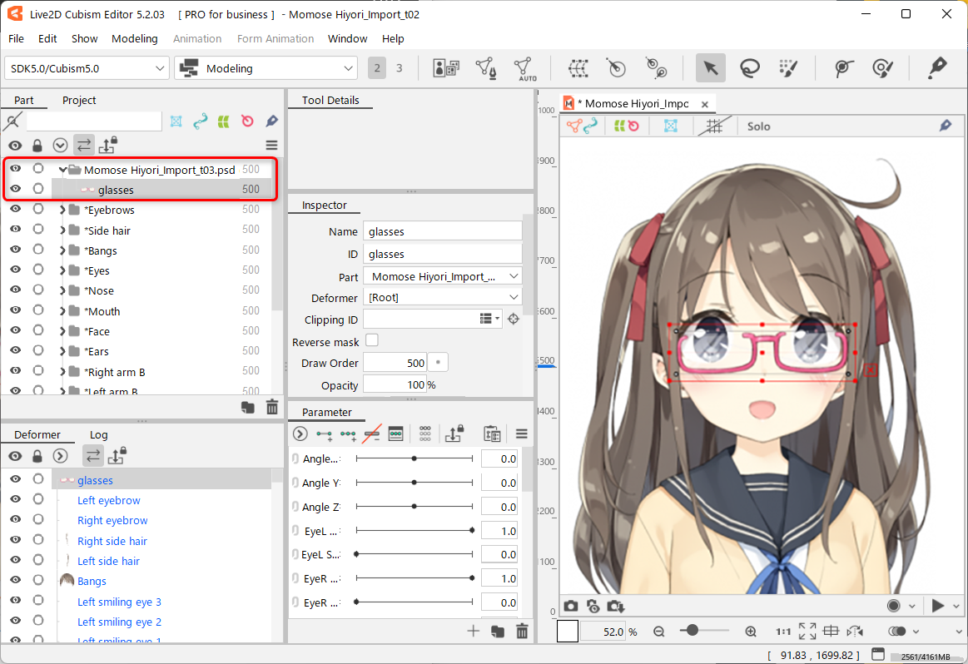Switch to the Project tab
Viewport: 968px width, 664px height.
tap(79, 100)
